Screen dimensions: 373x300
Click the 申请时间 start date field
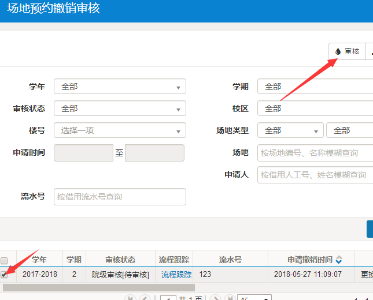pos(83,153)
